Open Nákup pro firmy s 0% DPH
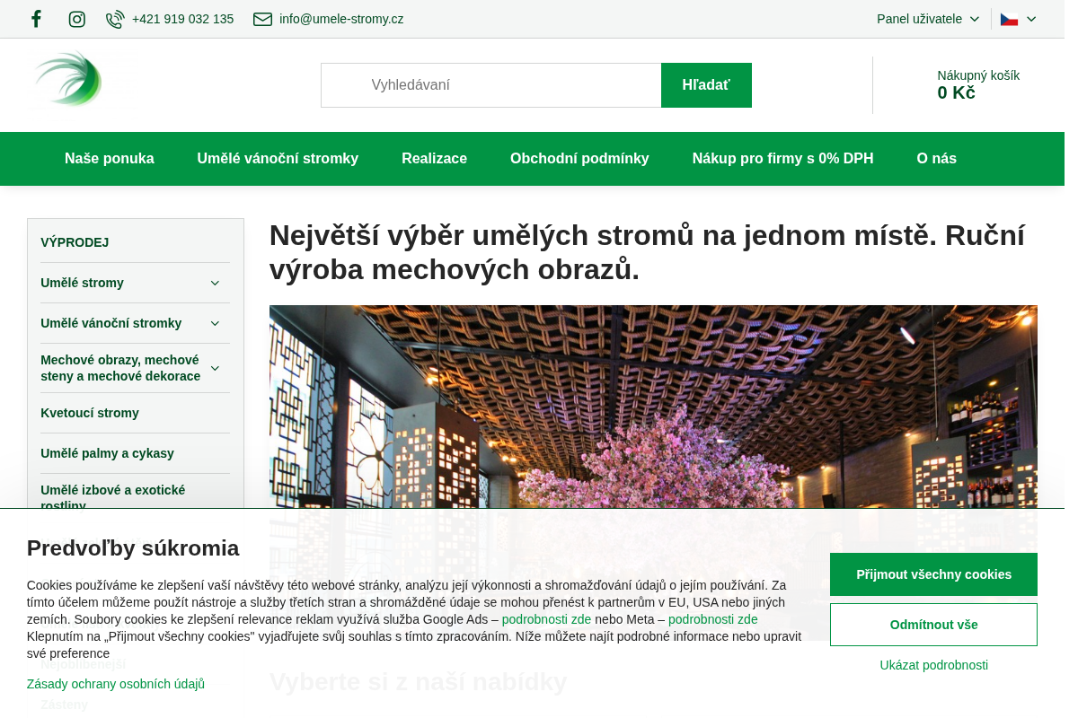 coord(782,159)
